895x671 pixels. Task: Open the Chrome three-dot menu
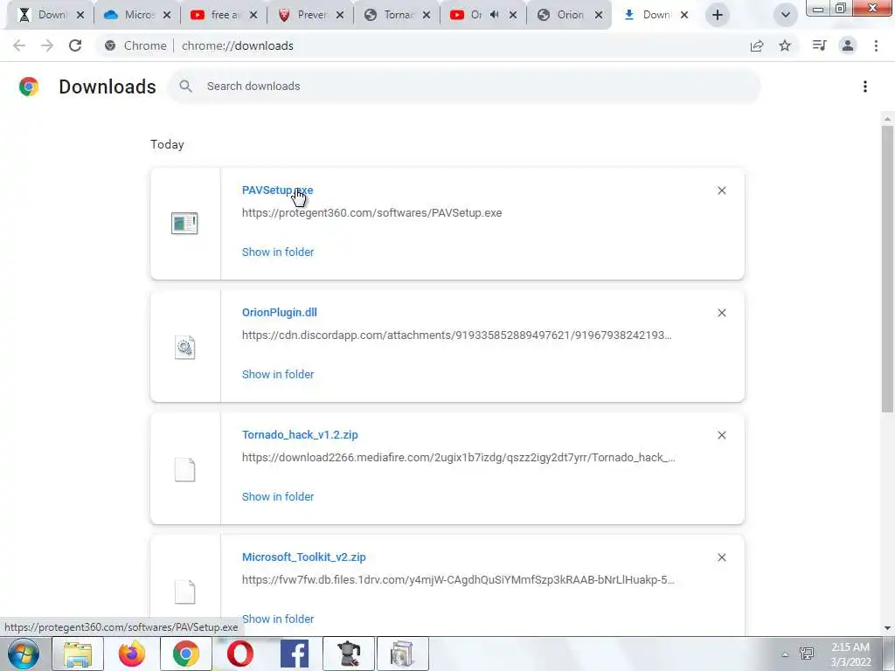pos(876,45)
